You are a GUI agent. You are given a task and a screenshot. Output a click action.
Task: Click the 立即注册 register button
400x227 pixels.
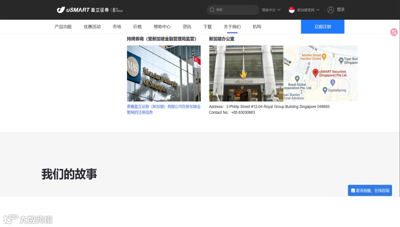323,27
